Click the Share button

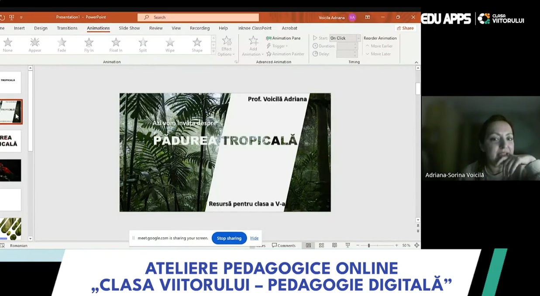tap(405, 28)
